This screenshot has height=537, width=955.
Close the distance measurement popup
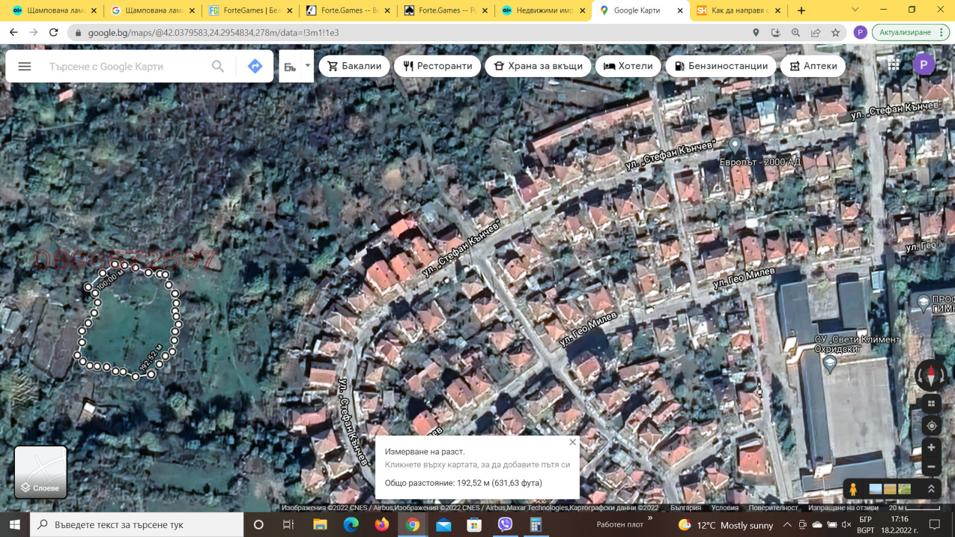[572, 442]
